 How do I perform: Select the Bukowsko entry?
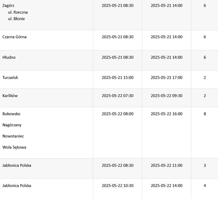click(x=11, y=114)
